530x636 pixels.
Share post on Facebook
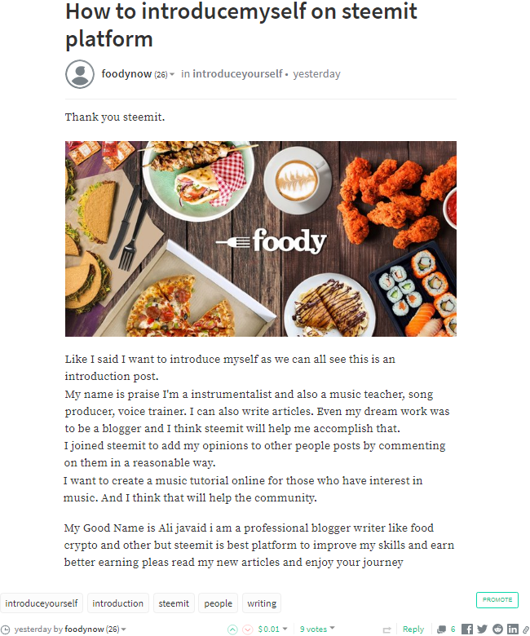click(467, 629)
